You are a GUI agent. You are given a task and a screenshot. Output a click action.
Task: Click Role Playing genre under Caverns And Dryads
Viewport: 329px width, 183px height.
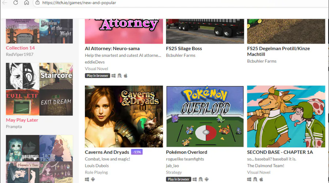point(96,172)
